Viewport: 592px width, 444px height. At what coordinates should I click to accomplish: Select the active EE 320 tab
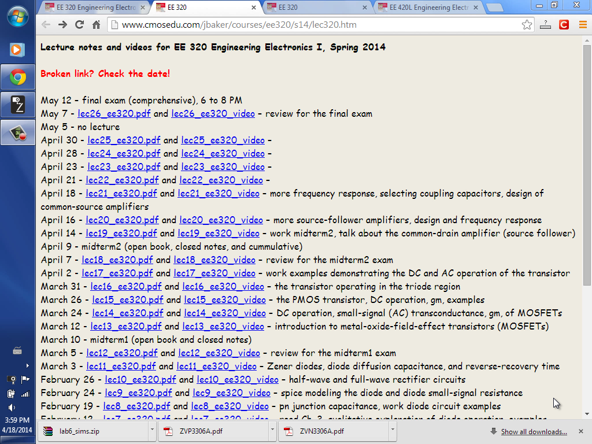(206, 7)
